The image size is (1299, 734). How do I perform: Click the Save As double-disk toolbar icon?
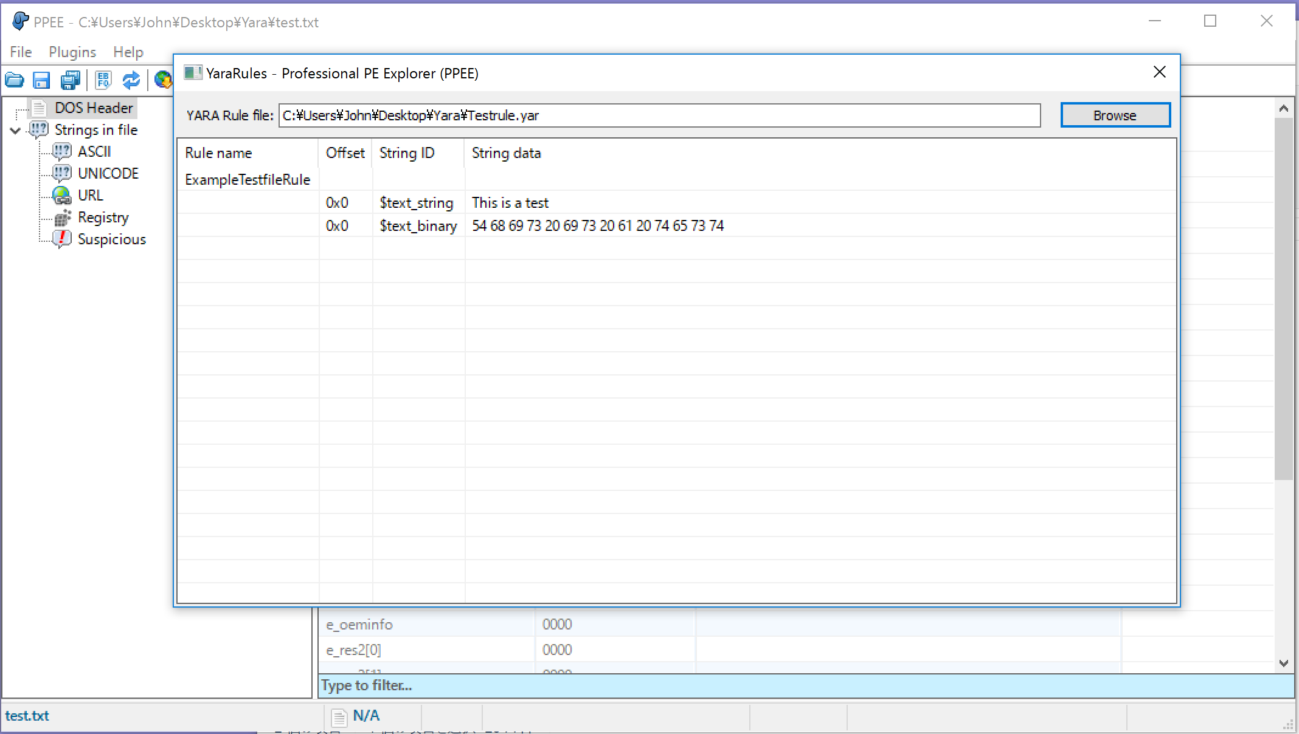click(71, 80)
